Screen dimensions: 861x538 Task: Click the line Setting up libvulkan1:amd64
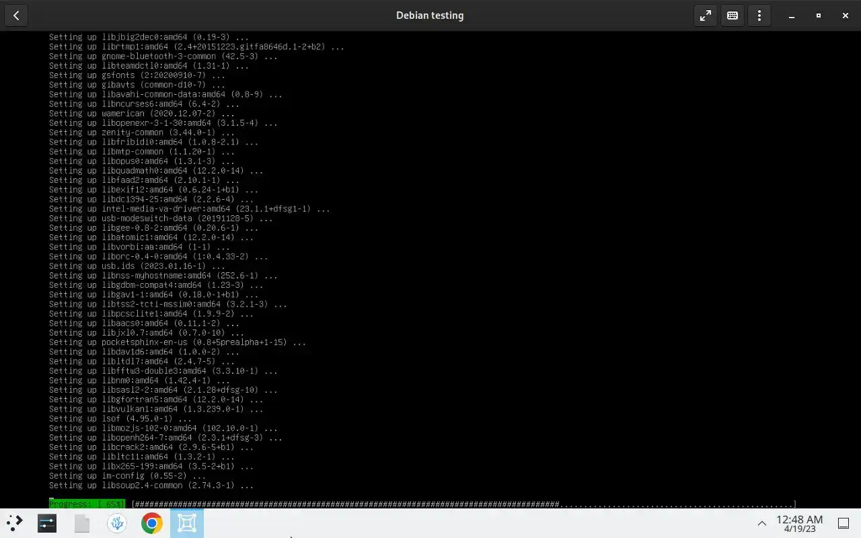156,409
